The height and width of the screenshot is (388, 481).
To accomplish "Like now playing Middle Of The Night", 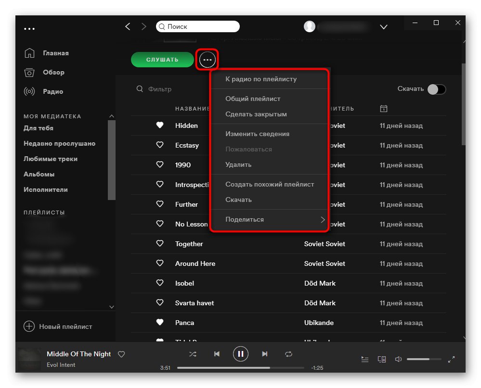I will (121, 354).
